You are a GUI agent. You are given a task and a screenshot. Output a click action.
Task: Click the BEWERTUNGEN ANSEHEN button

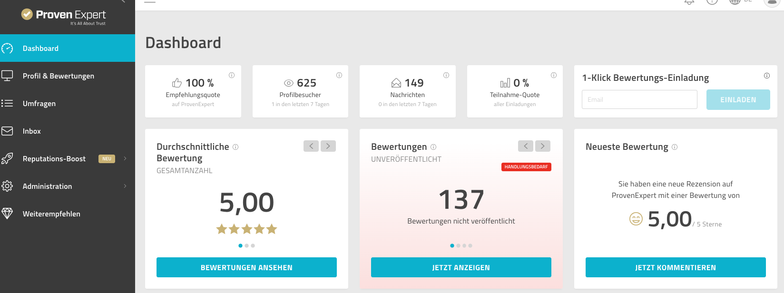click(246, 267)
